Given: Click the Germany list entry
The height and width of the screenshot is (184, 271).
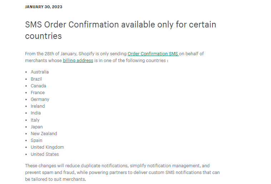Looking at the screenshot, I should [x=40, y=99].
